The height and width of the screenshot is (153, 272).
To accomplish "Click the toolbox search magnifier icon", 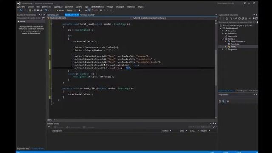I will (x=42, y=18).
